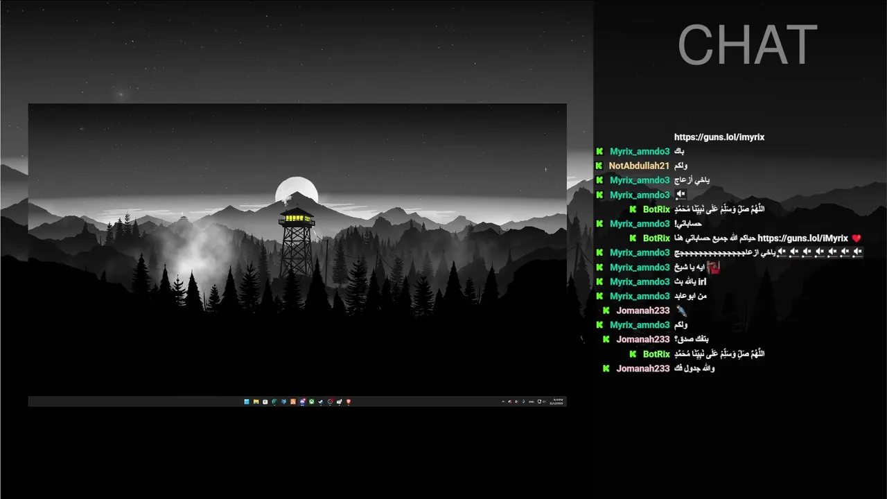Image resolution: width=887 pixels, height=499 pixels.
Task: Click the 'ياخي أزعاج' chat message
Action: tap(692, 181)
